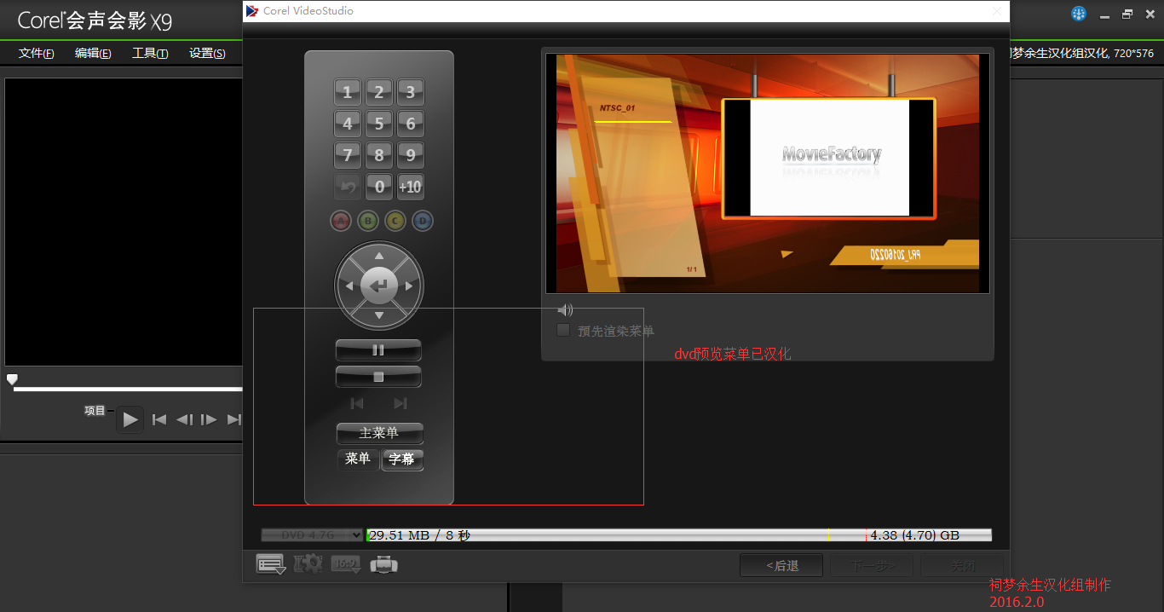Image resolution: width=1164 pixels, height=612 pixels.
Task: Minimize the main Corel window
Action: 1106,14
